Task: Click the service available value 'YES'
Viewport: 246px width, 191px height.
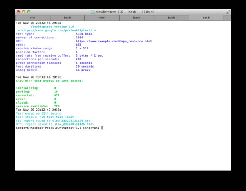Action: (x=57, y=106)
